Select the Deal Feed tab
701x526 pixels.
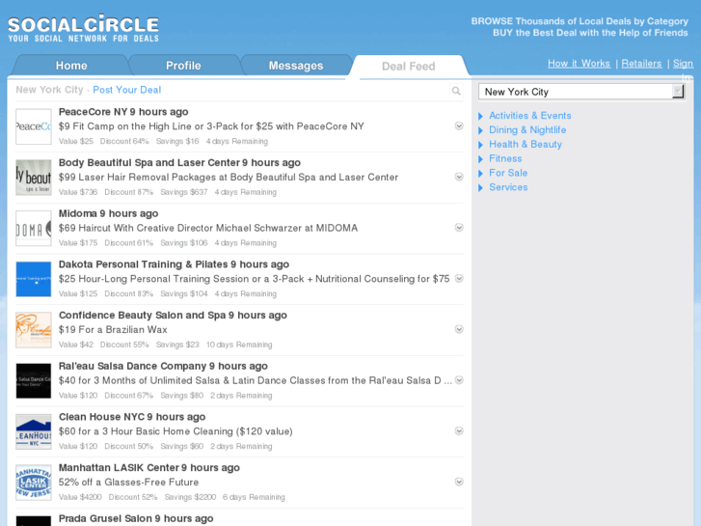[408, 67]
